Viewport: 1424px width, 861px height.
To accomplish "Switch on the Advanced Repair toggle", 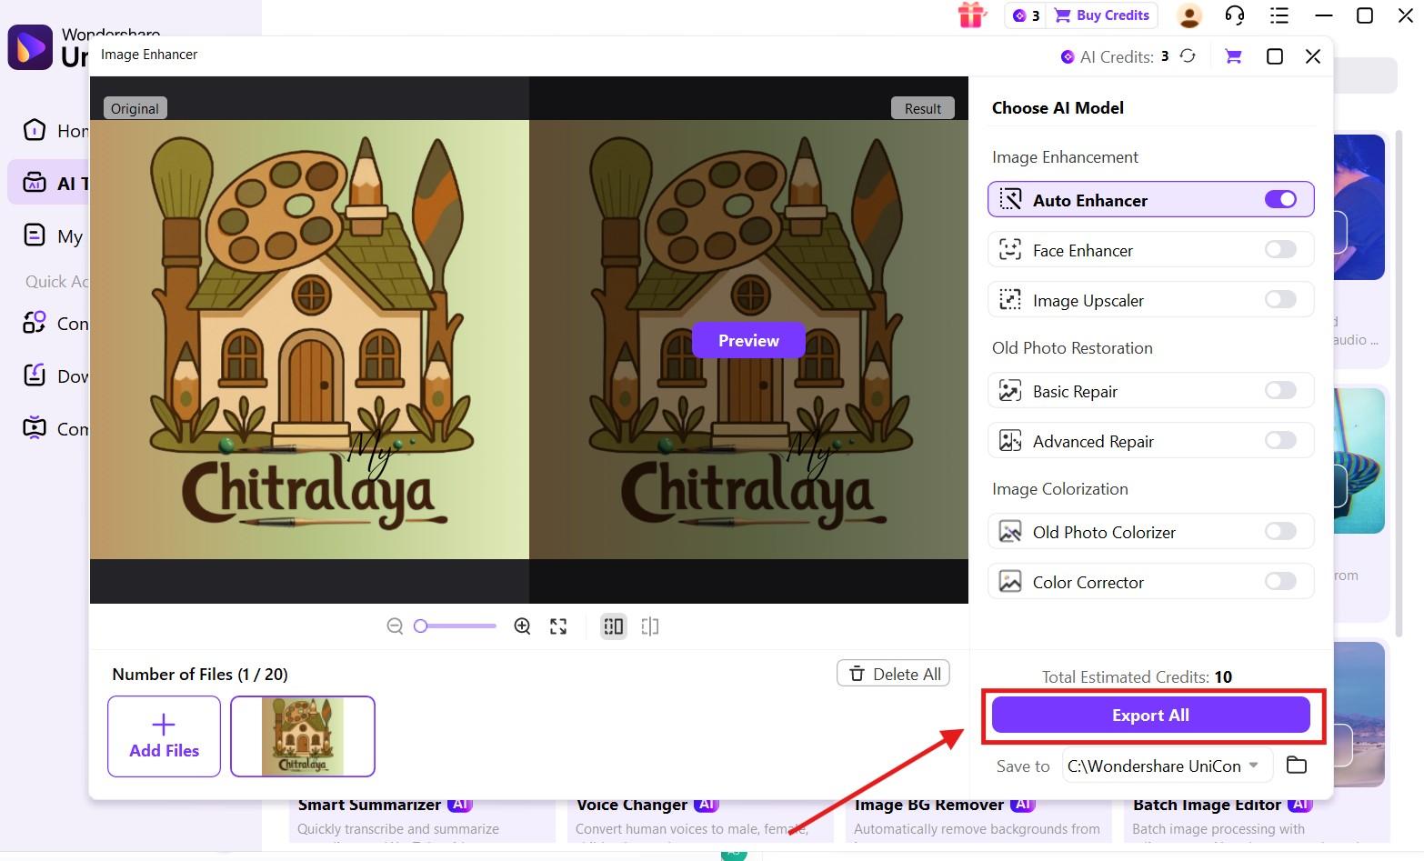I will tap(1280, 440).
